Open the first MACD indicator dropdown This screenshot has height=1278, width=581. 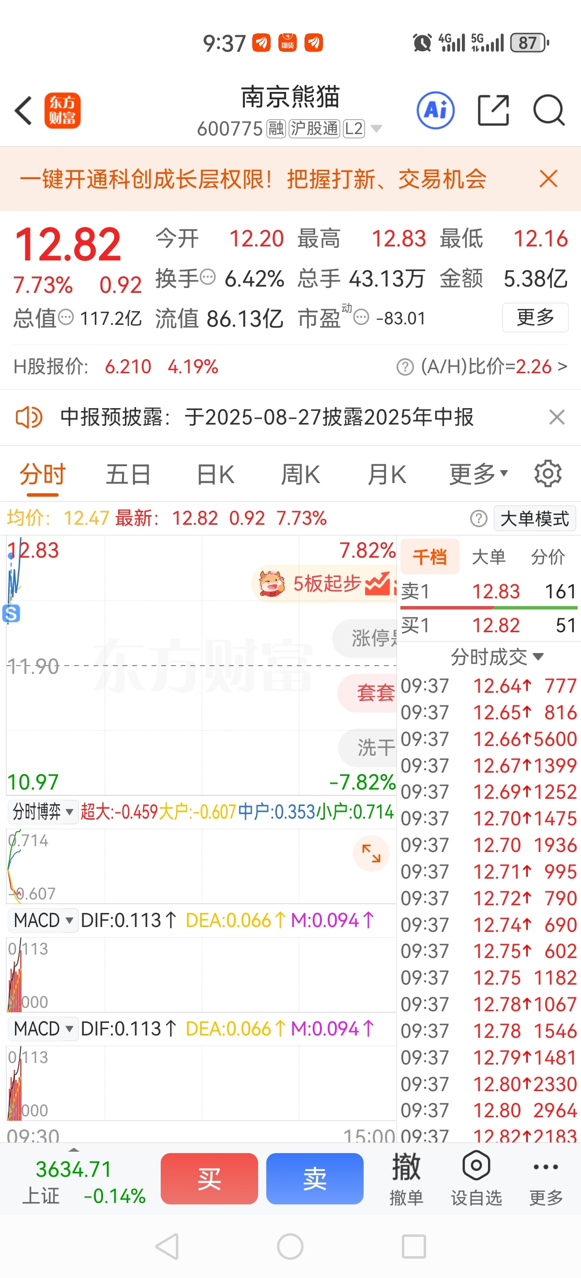pos(43,920)
